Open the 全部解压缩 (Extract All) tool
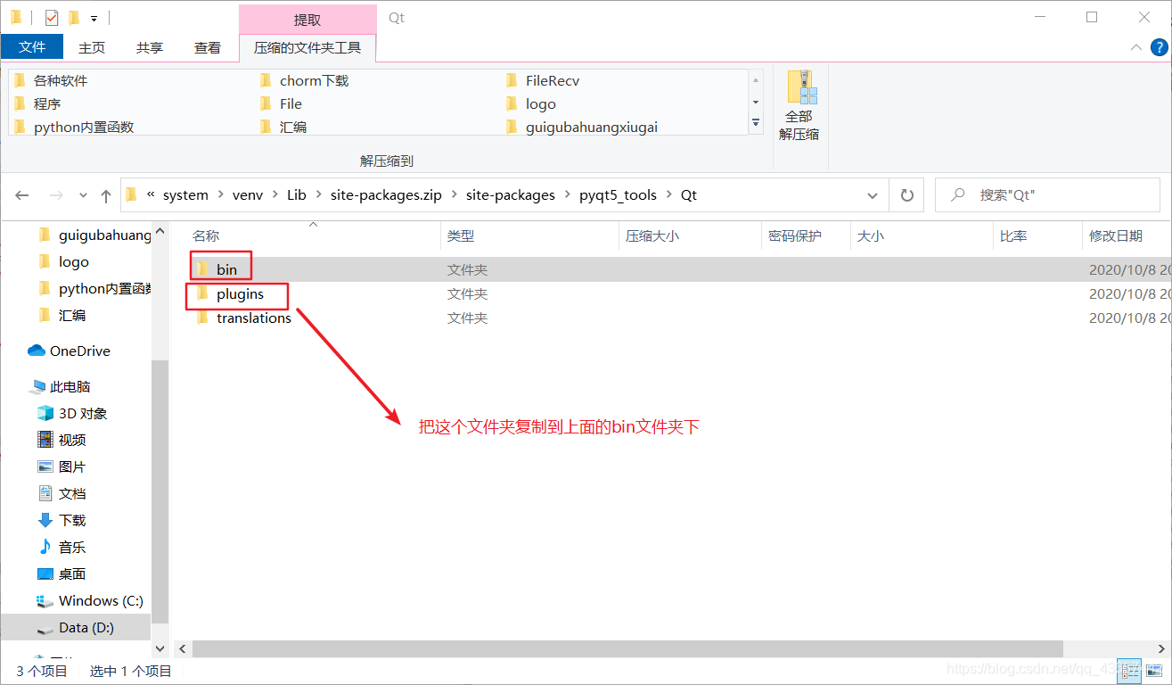Viewport: 1172px width, 685px height. pos(799,102)
